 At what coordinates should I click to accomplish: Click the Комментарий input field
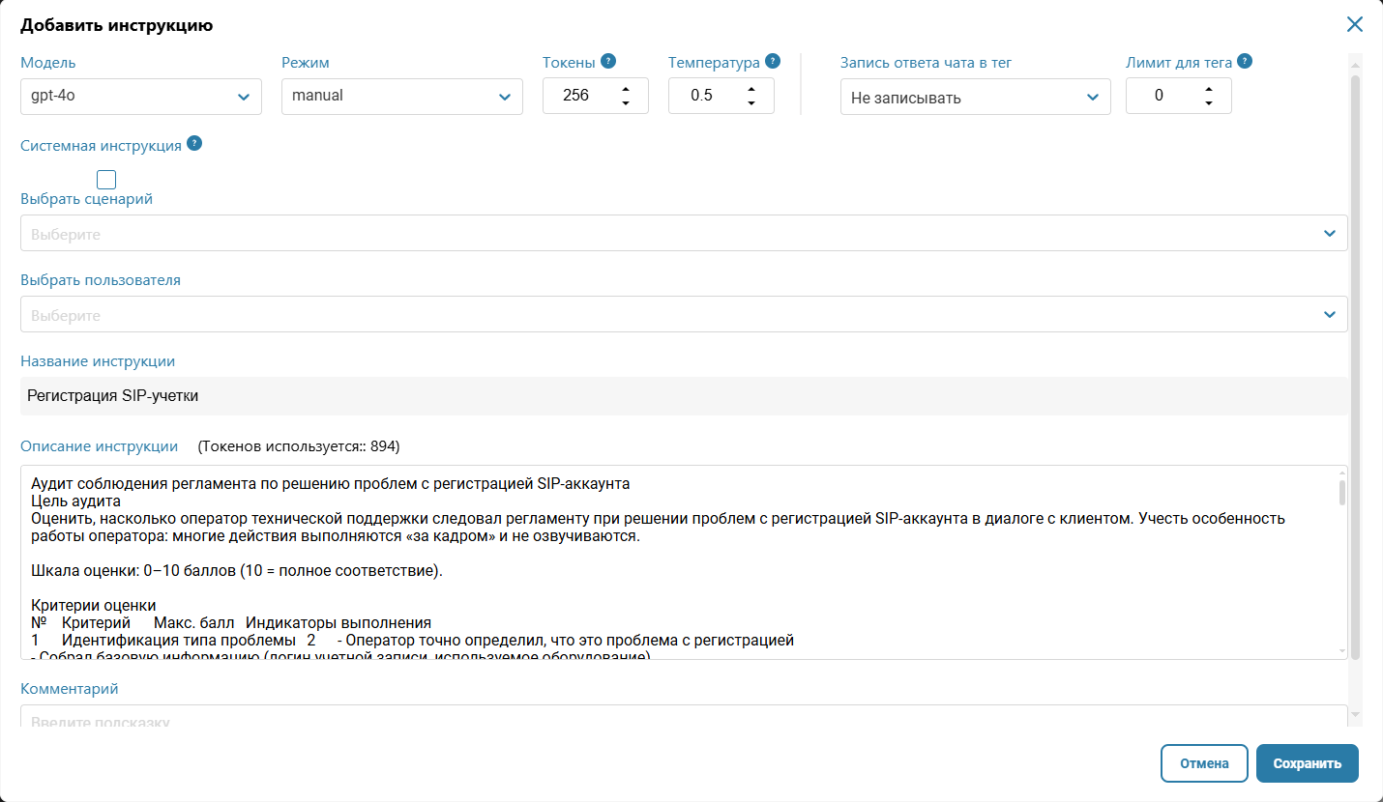(684, 717)
